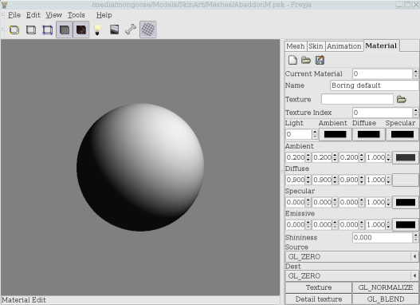Click the Name field Boring default

[x=375, y=85]
